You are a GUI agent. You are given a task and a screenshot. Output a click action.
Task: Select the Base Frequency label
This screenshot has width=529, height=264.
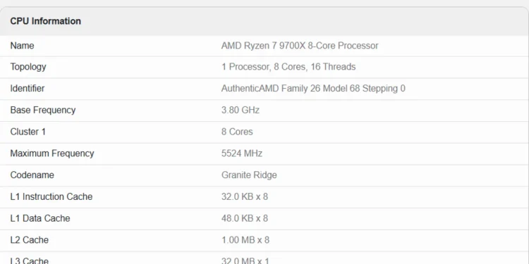[43, 110]
